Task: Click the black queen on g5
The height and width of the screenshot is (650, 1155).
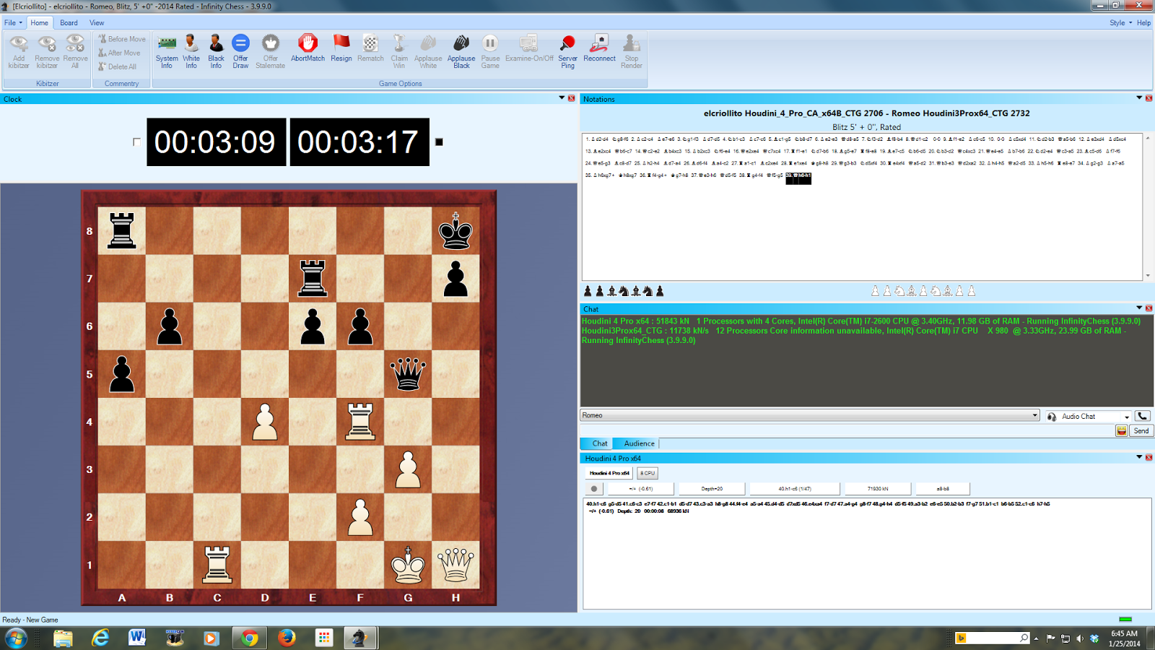Action: 408,374
